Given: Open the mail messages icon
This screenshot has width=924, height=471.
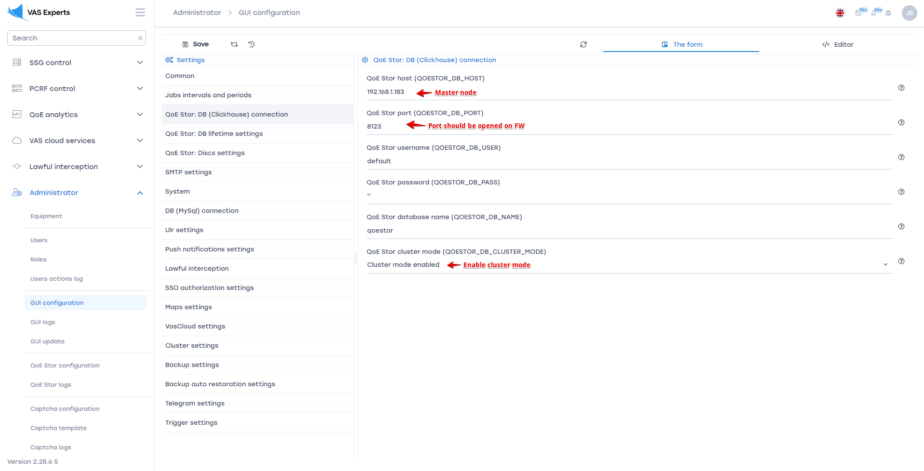Looking at the screenshot, I should pyautogui.click(x=858, y=13).
